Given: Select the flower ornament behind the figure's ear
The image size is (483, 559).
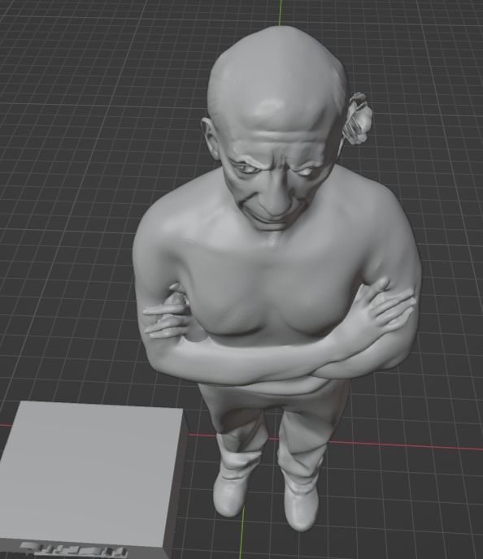Looking at the screenshot, I should [x=358, y=119].
